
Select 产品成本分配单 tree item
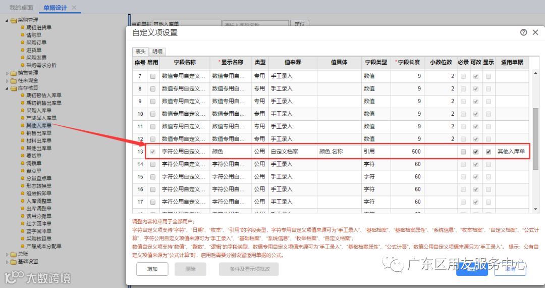click(44, 246)
